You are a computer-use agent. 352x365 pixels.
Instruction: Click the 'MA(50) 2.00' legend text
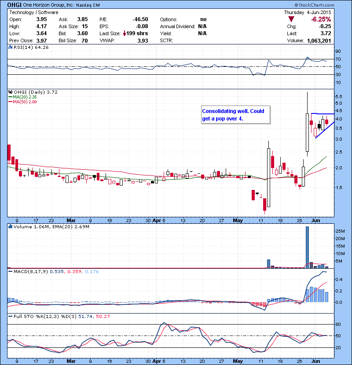25,102
